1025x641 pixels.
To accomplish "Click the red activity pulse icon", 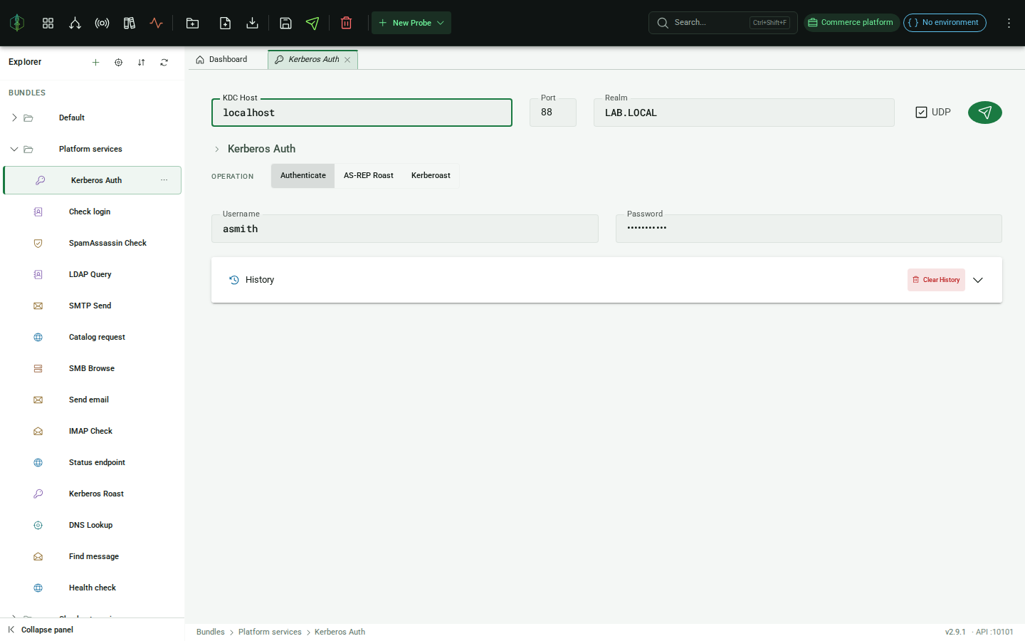I will click(x=156, y=23).
